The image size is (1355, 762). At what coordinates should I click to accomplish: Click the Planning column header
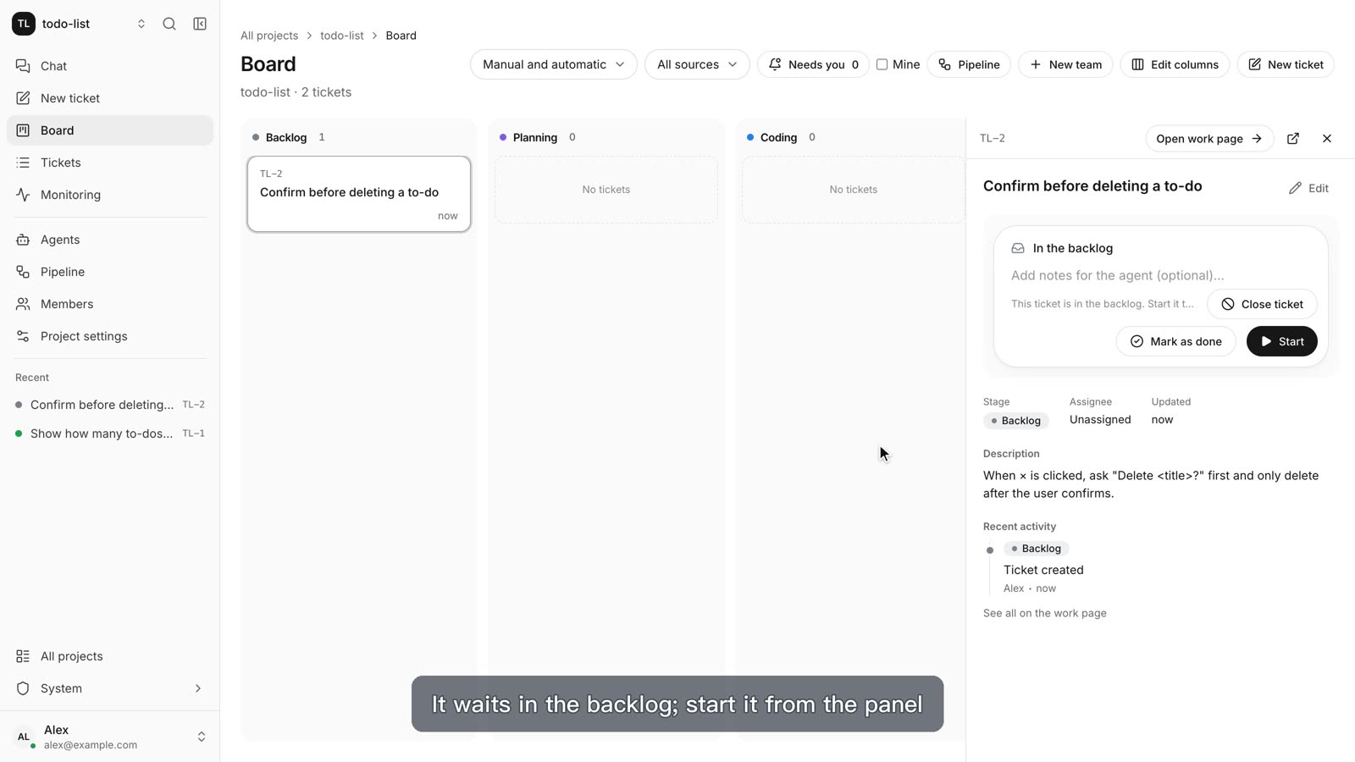pyautogui.click(x=535, y=137)
